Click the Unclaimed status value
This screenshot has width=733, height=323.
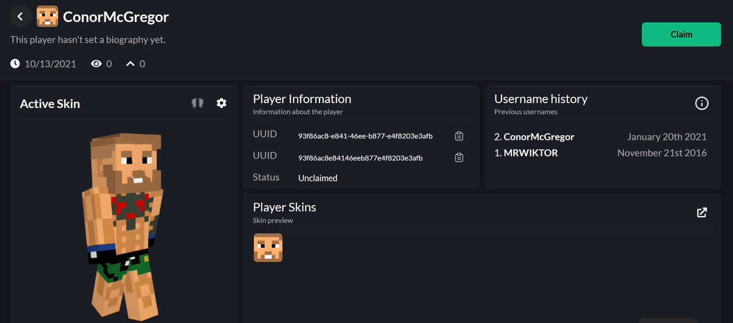coord(318,178)
